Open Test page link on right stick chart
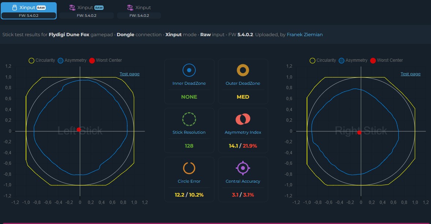 pyautogui.click(x=411, y=74)
